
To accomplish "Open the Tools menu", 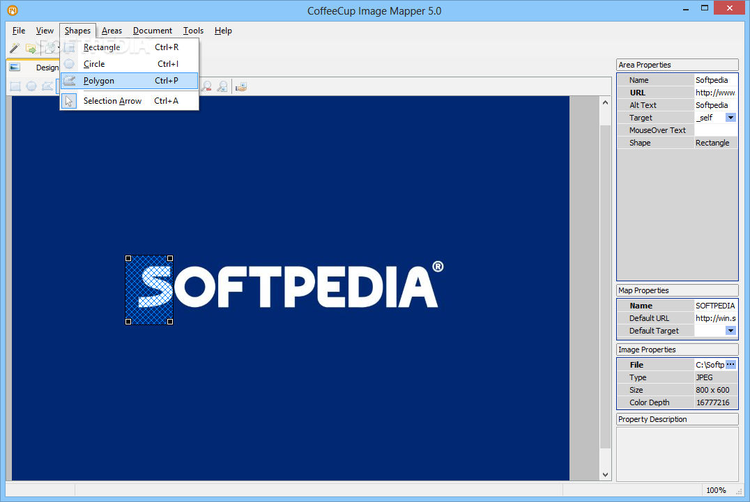I will [x=193, y=31].
